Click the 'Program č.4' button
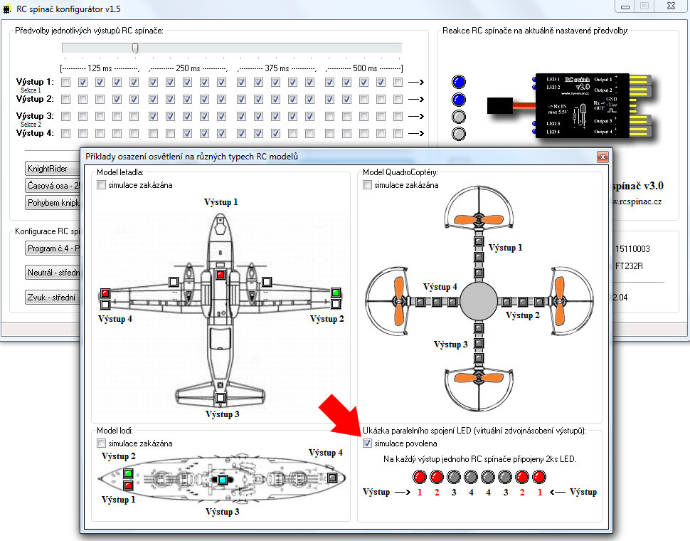 coord(53,248)
